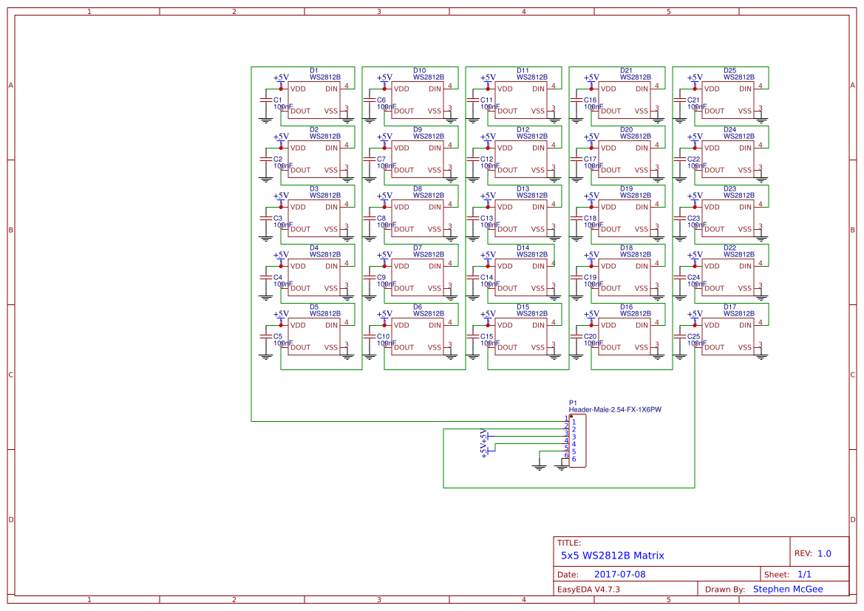Select pin 6 on header P1
864x611 pixels.
click(568, 458)
